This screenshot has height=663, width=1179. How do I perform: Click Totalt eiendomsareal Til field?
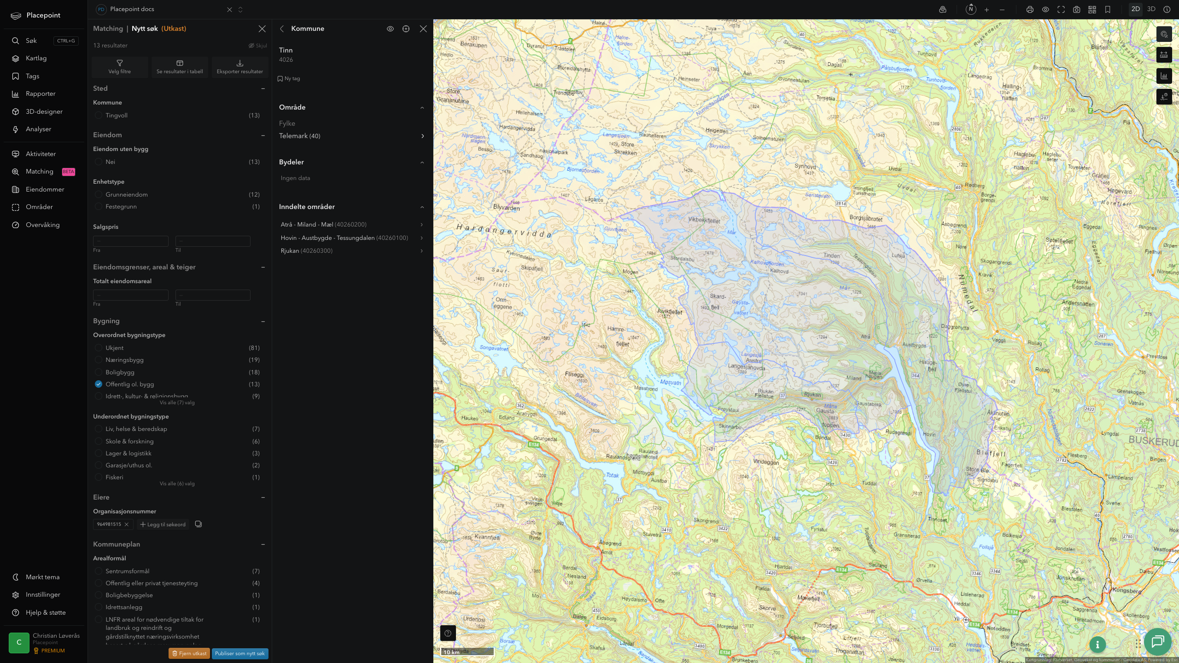[213, 295]
